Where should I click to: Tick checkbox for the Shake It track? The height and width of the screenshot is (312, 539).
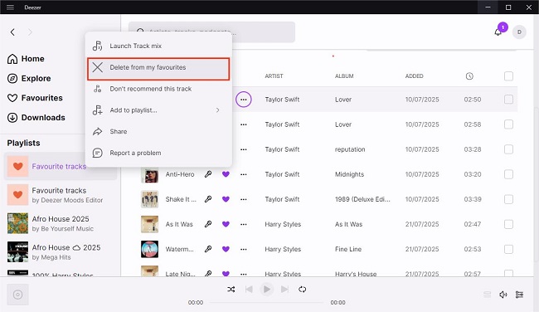pyautogui.click(x=508, y=199)
